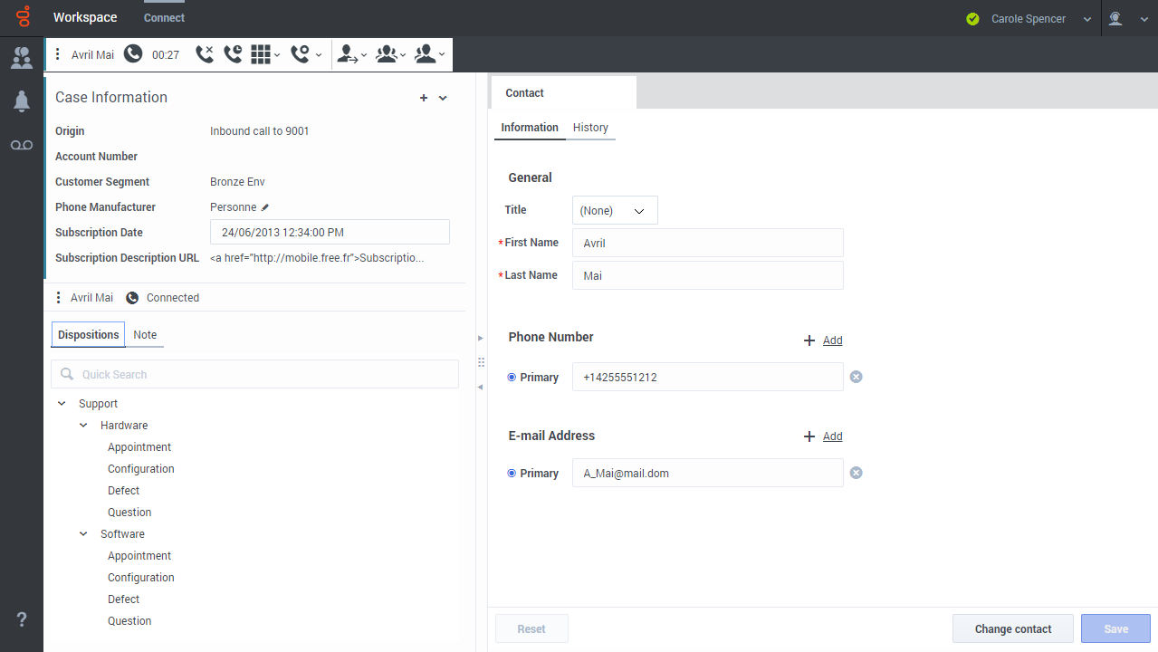Click the dispositions Quick Search field

click(263, 375)
